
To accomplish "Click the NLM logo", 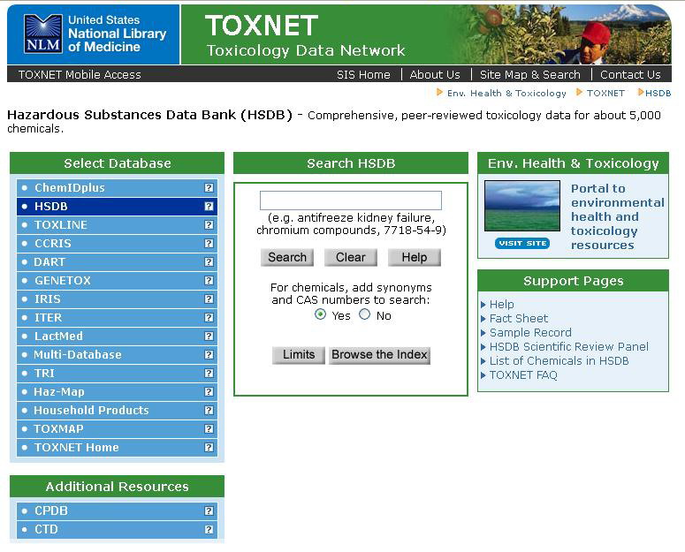I will pos(42,34).
